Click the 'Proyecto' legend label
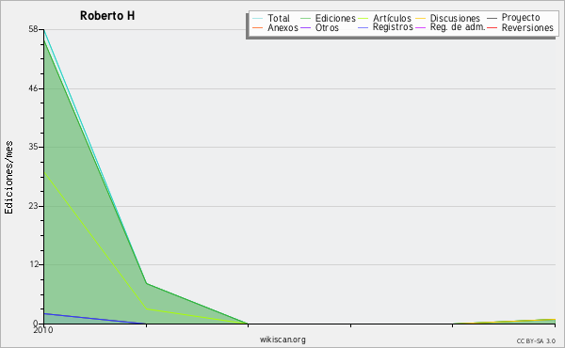The image size is (565, 348). point(521,18)
